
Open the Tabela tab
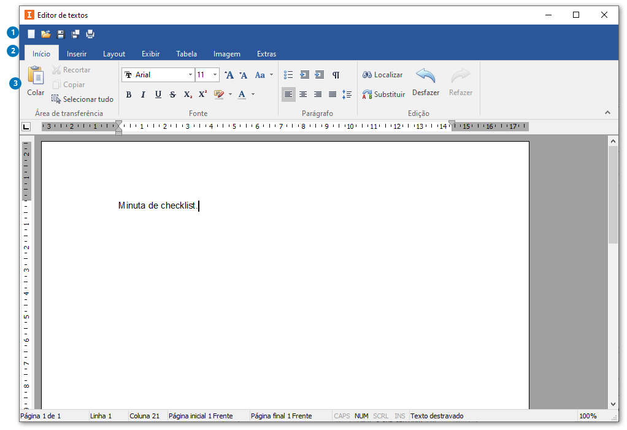pos(187,53)
